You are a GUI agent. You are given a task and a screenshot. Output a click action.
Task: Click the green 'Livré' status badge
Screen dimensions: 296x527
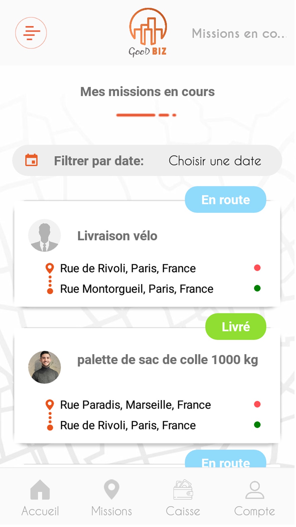pos(236,327)
